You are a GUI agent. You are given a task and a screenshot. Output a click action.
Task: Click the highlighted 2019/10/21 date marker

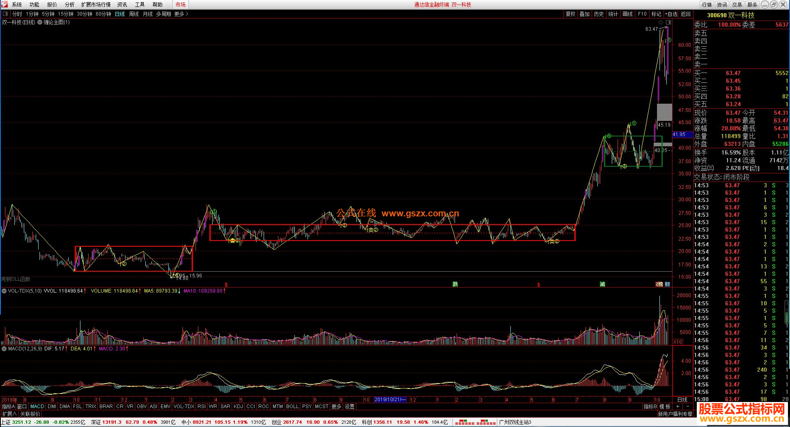tap(390, 400)
